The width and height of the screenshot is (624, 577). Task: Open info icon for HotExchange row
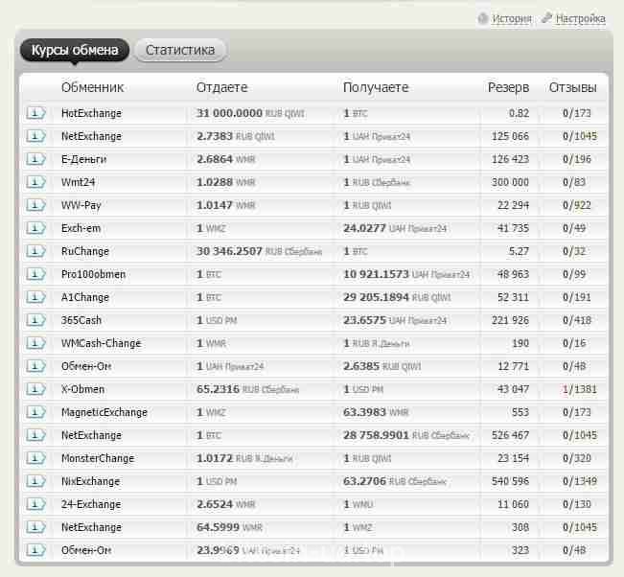[35, 113]
